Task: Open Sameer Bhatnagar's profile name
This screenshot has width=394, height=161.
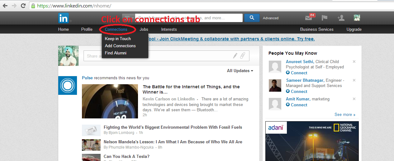Action: pos(305,80)
